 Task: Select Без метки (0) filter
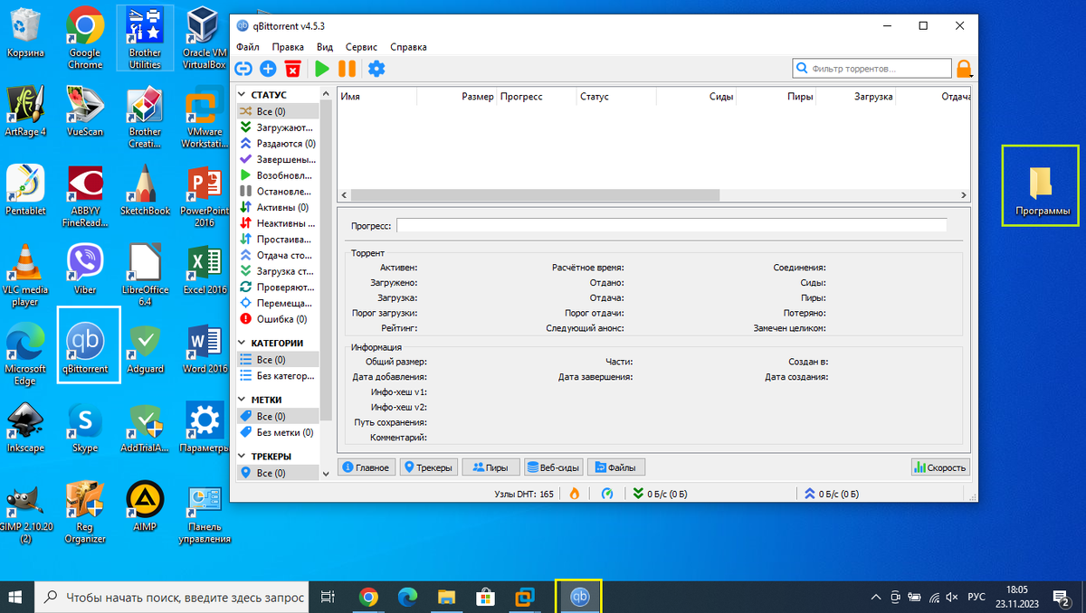point(278,432)
